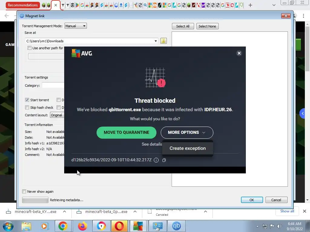Click Show all downloads
Image resolution: width=310 pixels, height=232 pixels.
pos(287,211)
